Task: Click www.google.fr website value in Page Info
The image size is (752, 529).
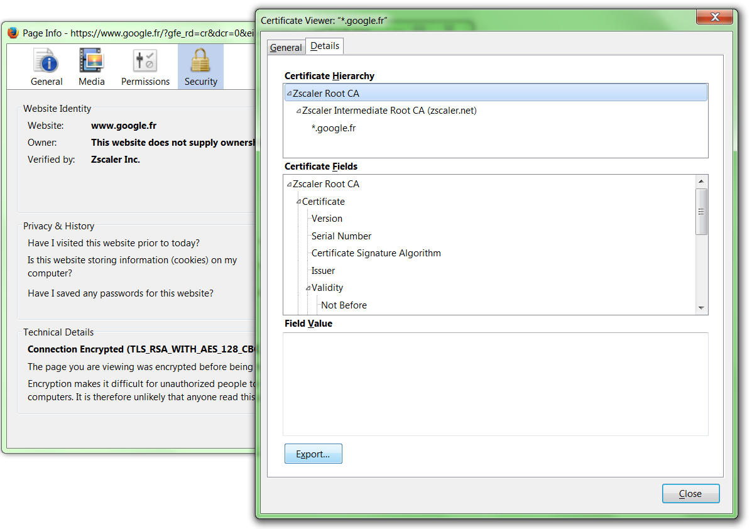Action: [124, 126]
